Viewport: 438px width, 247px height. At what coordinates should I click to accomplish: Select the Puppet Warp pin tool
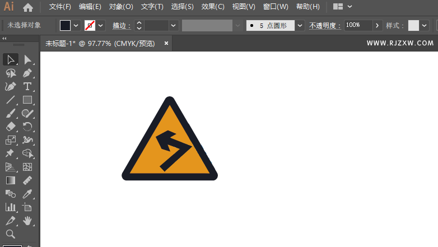tap(11, 153)
